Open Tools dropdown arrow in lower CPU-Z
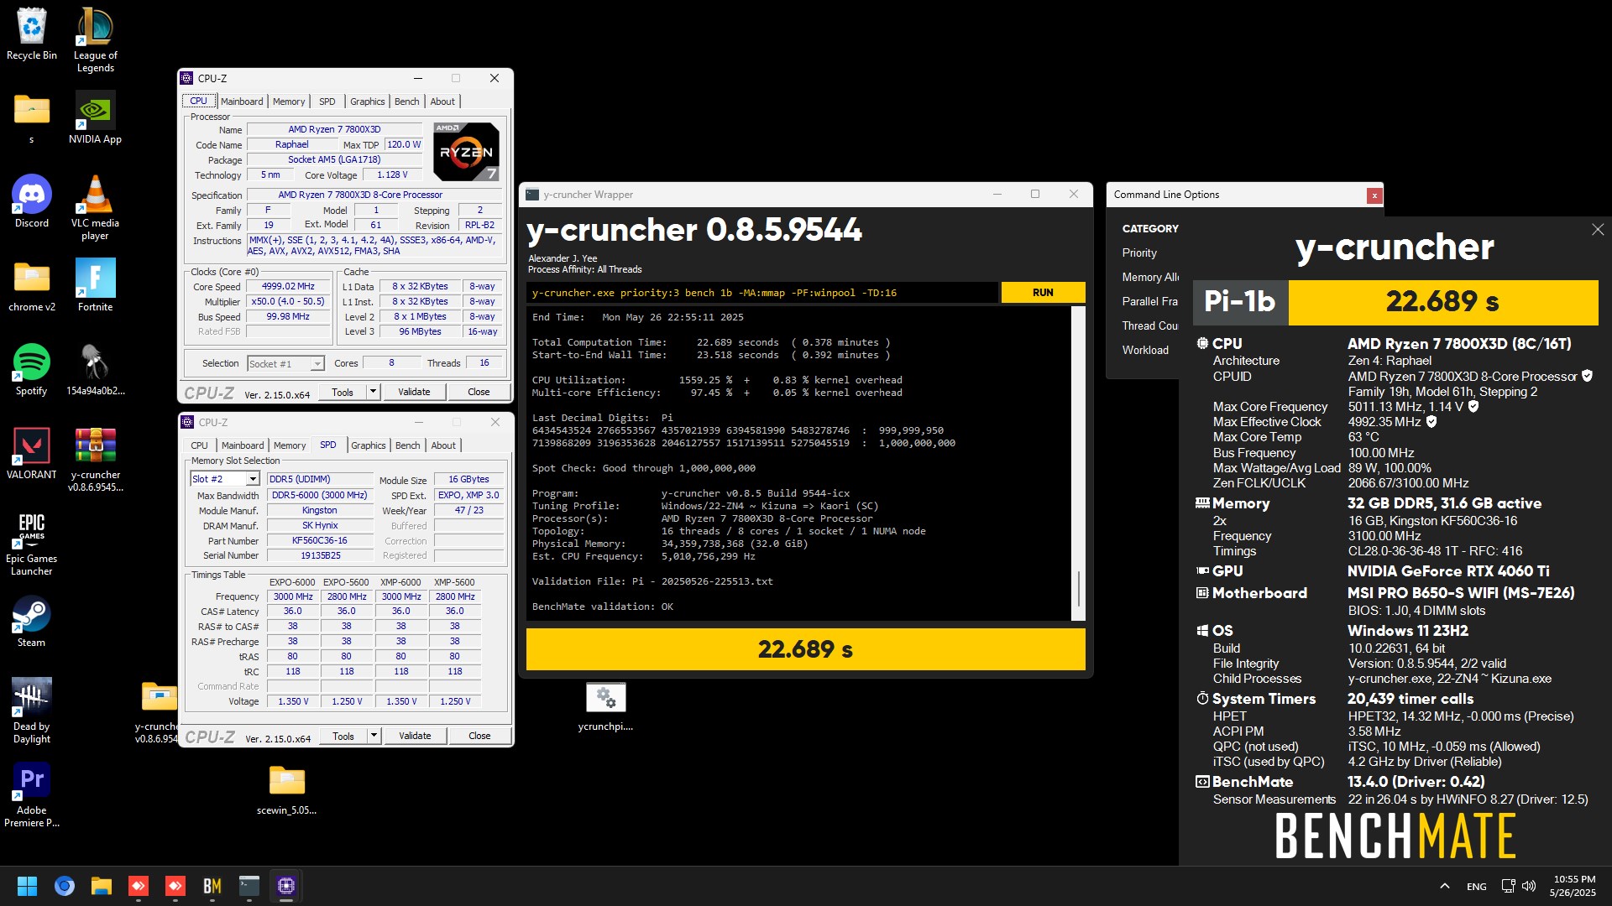The image size is (1612, 906). [374, 736]
